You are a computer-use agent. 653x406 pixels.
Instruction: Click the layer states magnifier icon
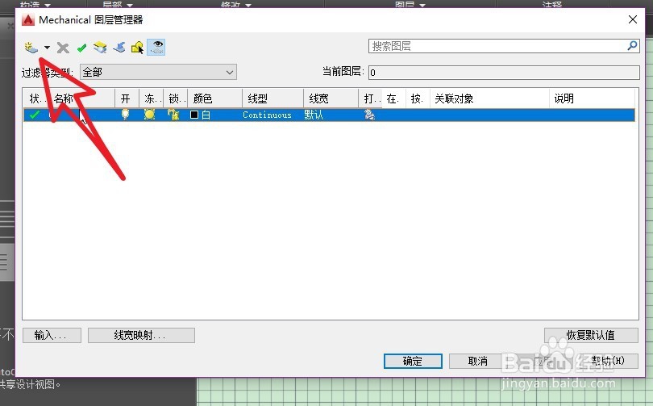100,48
